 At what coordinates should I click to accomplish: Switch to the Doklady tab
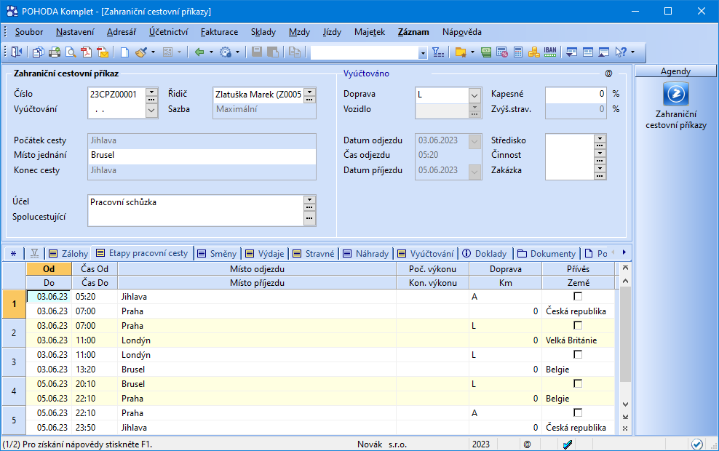click(x=485, y=253)
